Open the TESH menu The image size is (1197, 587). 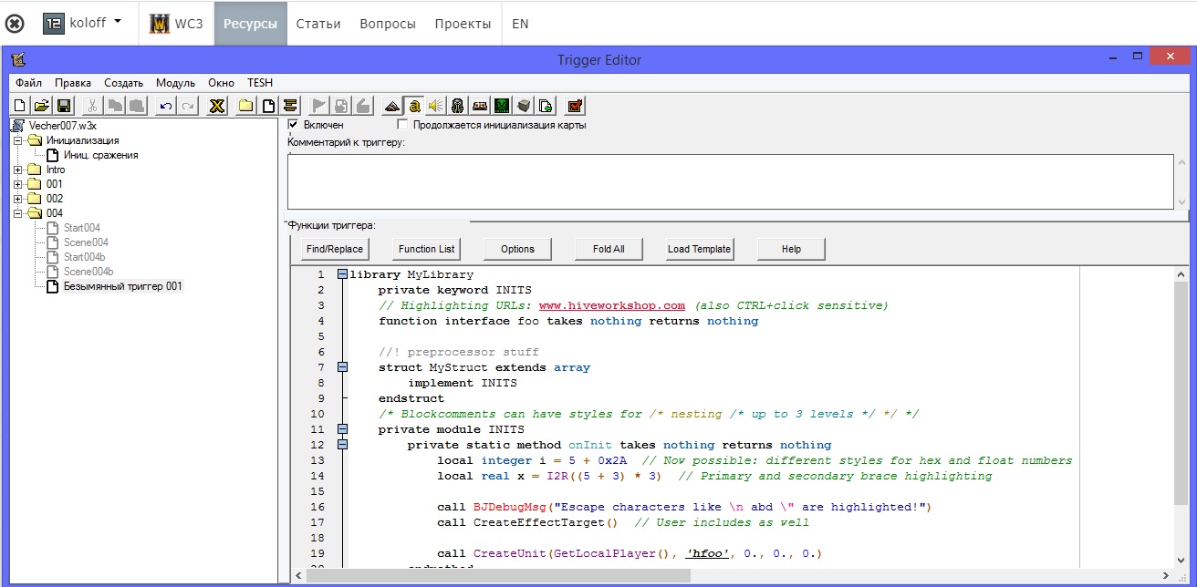pyautogui.click(x=260, y=82)
